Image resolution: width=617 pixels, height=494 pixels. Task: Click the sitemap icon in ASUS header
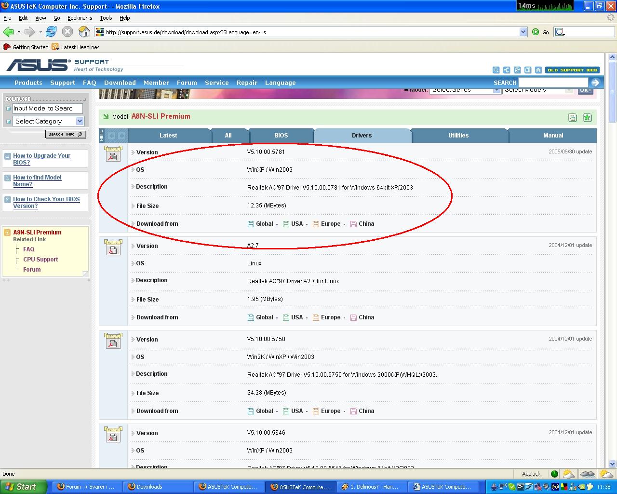507,70
